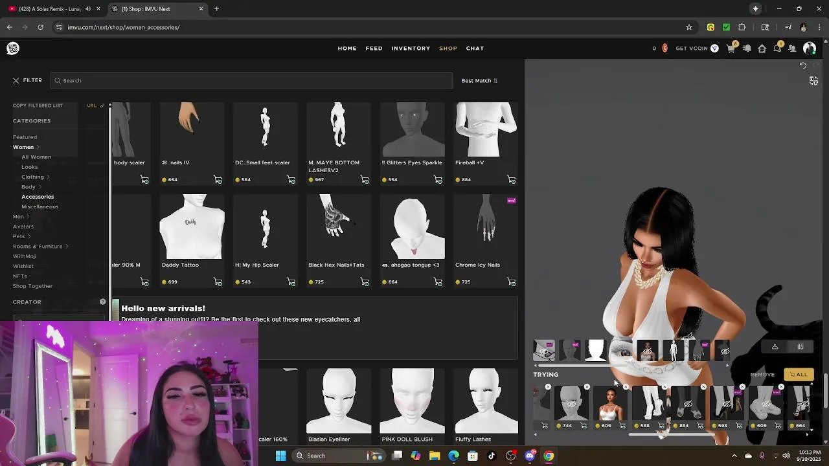Toggle visibility of the 744 head item
This screenshot has width=829, height=466.
(x=571, y=405)
